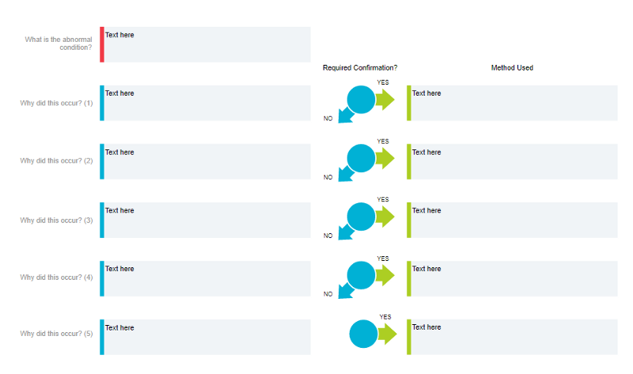Click the red bar on the abnormal condition box

102,44
